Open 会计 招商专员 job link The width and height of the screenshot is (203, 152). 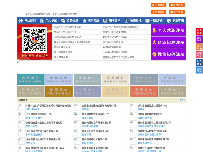point(145,143)
